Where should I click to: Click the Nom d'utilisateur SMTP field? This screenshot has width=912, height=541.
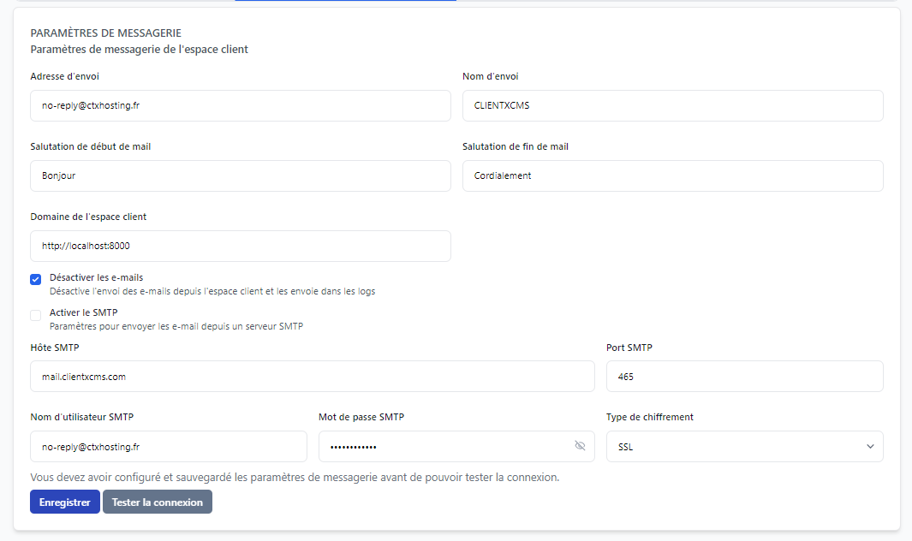168,447
